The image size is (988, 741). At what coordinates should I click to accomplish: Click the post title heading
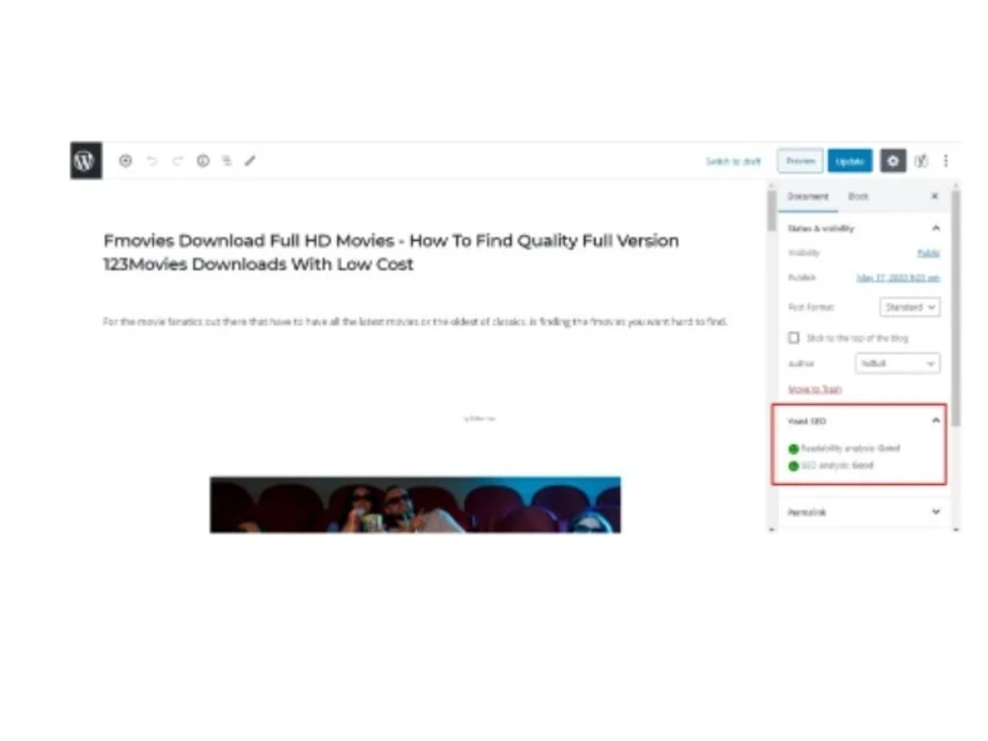391,252
